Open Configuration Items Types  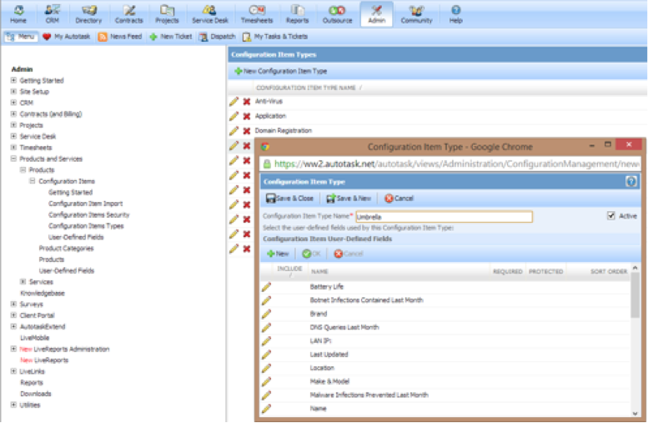(86, 226)
